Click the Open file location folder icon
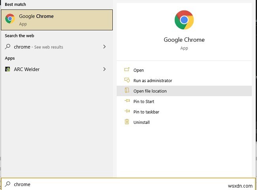Image resolution: width=257 pixels, height=190 pixels. 127,90
